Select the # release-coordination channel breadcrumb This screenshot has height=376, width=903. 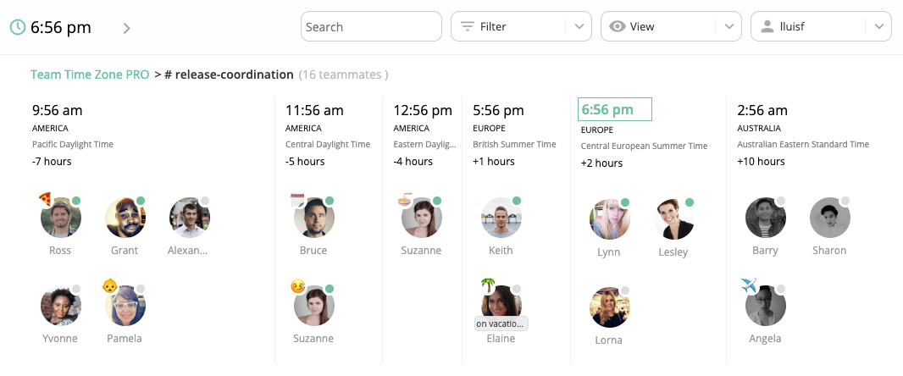coord(229,75)
